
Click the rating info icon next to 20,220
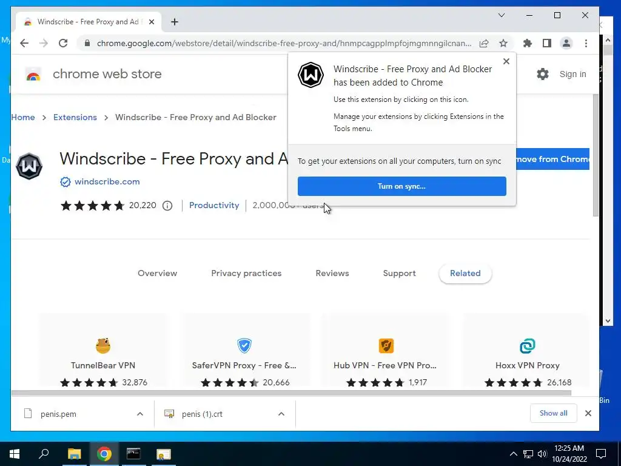click(167, 206)
